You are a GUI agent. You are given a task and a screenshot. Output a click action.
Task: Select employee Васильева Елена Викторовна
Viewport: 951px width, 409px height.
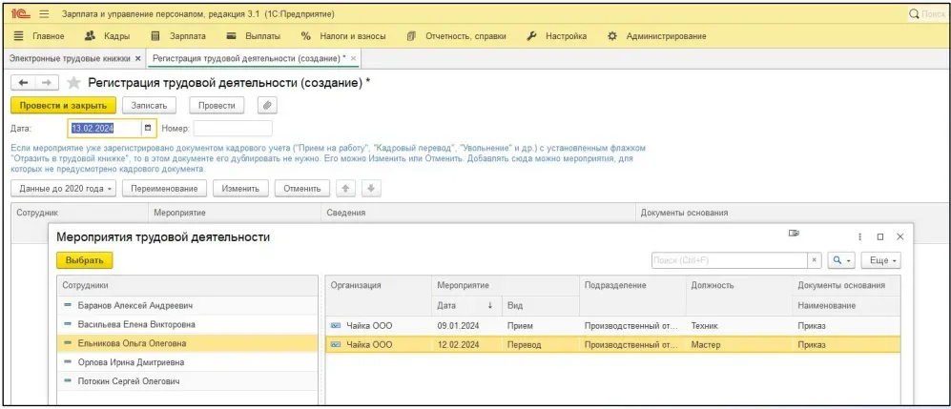[187, 325]
